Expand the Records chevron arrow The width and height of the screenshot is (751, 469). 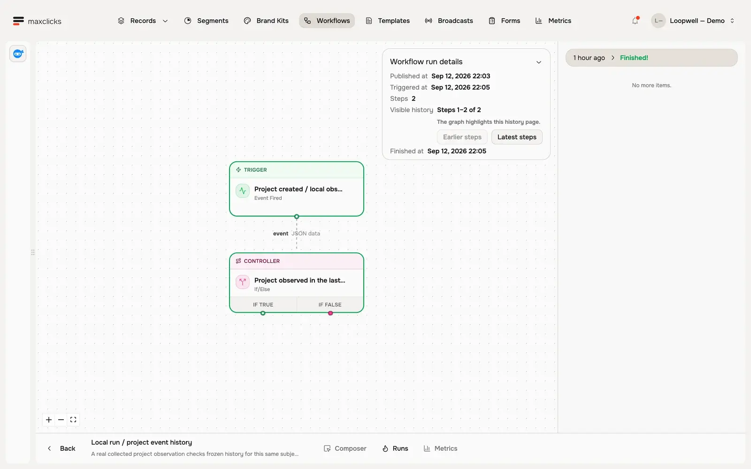[x=165, y=21]
